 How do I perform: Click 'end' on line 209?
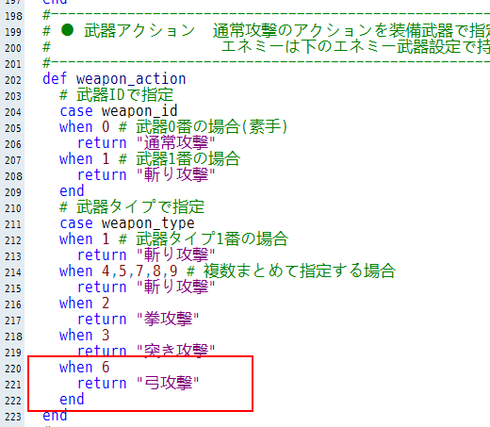72,191
